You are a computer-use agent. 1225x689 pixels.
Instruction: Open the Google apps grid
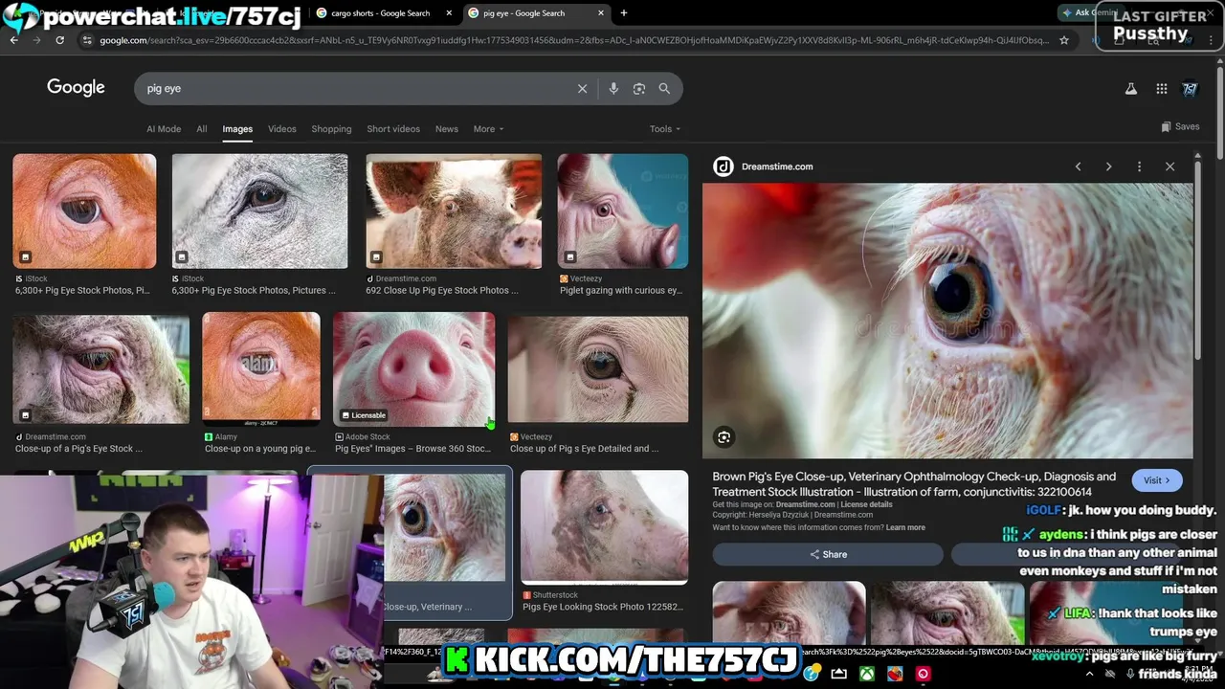(x=1161, y=88)
